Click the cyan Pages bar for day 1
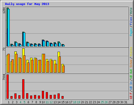Viewport: 134px width, 105px height. [x=9, y=28]
